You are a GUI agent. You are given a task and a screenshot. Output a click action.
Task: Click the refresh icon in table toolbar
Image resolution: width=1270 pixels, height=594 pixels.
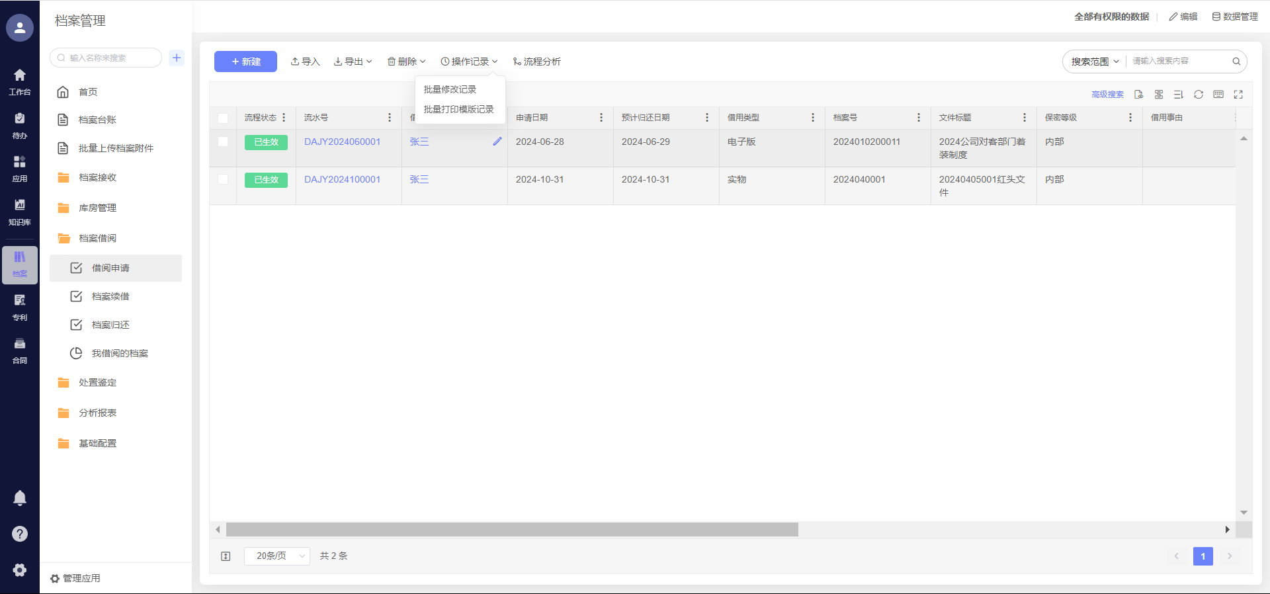tap(1198, 95)
